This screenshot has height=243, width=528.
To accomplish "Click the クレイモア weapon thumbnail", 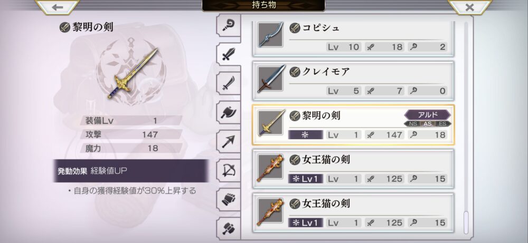I will pos(270,79).
